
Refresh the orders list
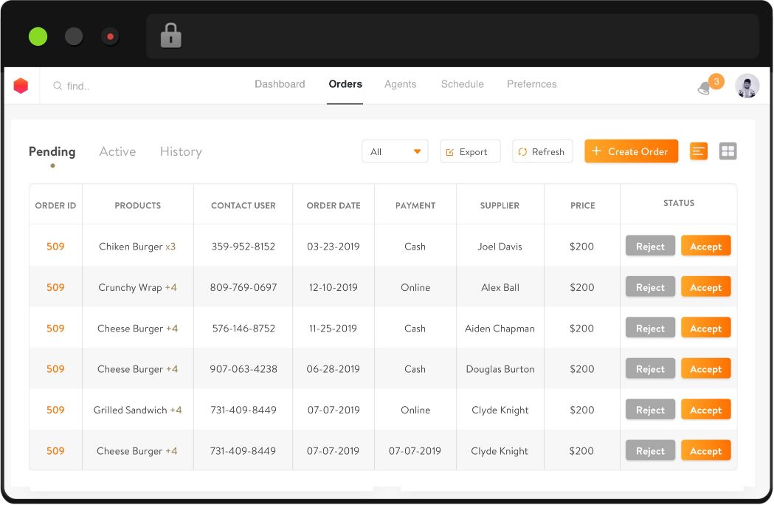click(x=542, y=151)
